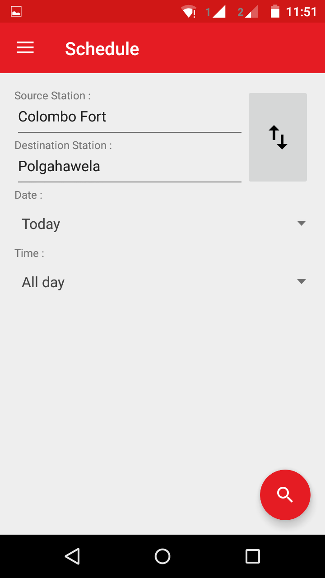Open the hamburger navigation menu
Viewport: 325px width, 578px height.
click(25, 48)
